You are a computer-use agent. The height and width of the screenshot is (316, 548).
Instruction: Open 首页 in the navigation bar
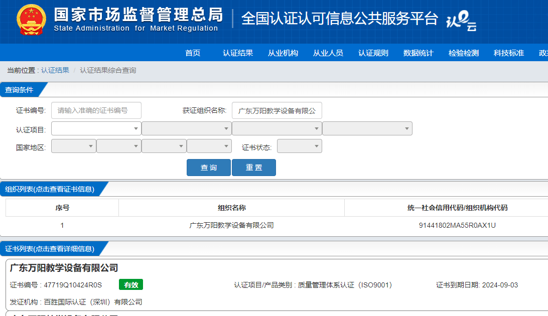pyautogui.click(x=193, y=53)
